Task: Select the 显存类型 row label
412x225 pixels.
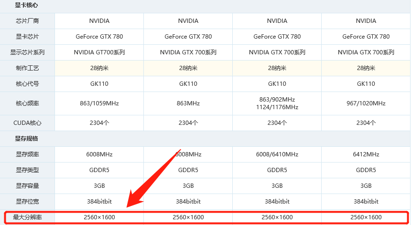Action: [27, 170]
